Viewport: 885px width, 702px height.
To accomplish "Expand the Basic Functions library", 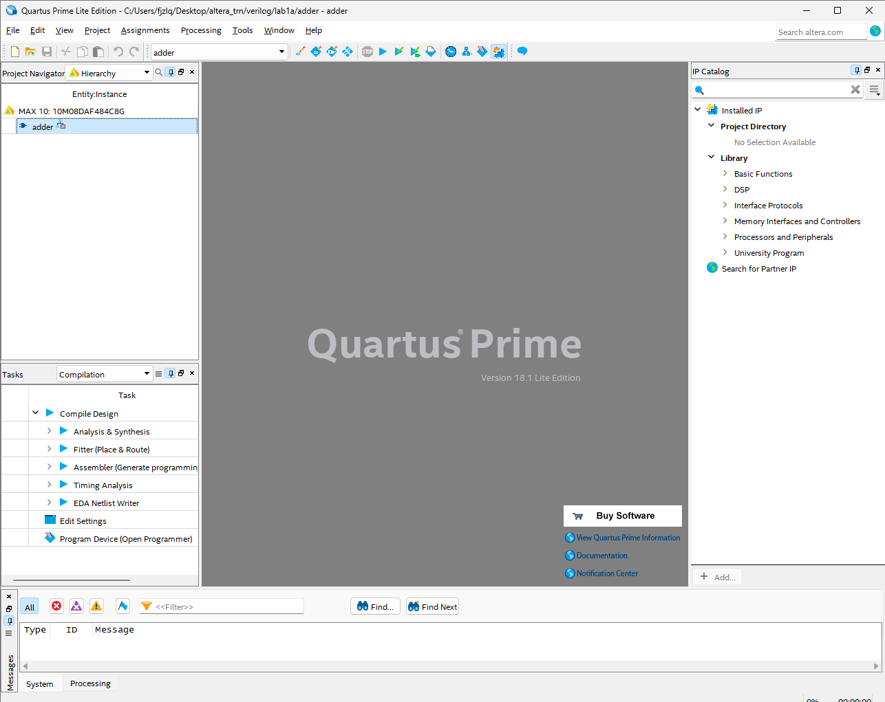I will [x=725, y=173].
